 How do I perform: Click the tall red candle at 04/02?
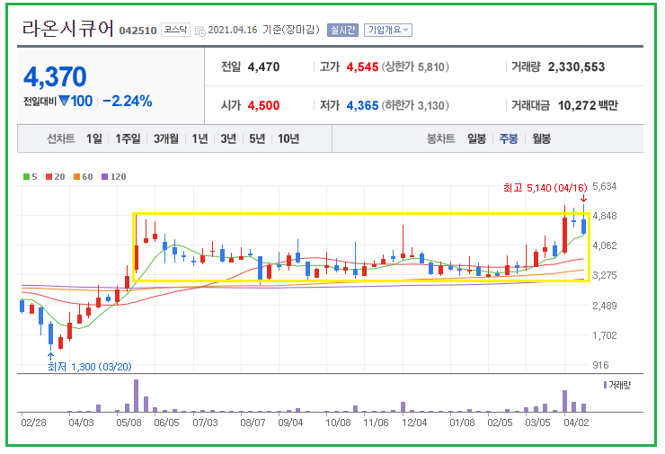[565, 235]
